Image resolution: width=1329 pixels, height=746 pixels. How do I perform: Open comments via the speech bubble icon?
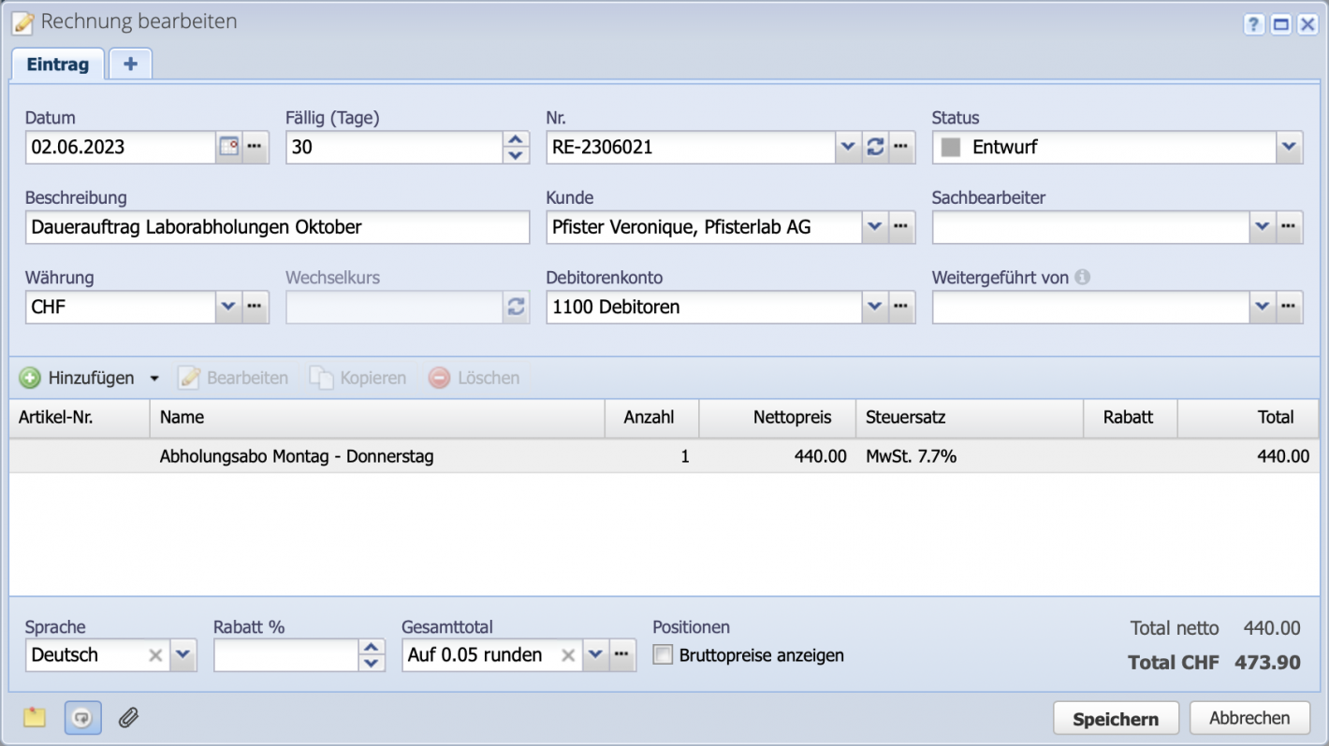82,717
